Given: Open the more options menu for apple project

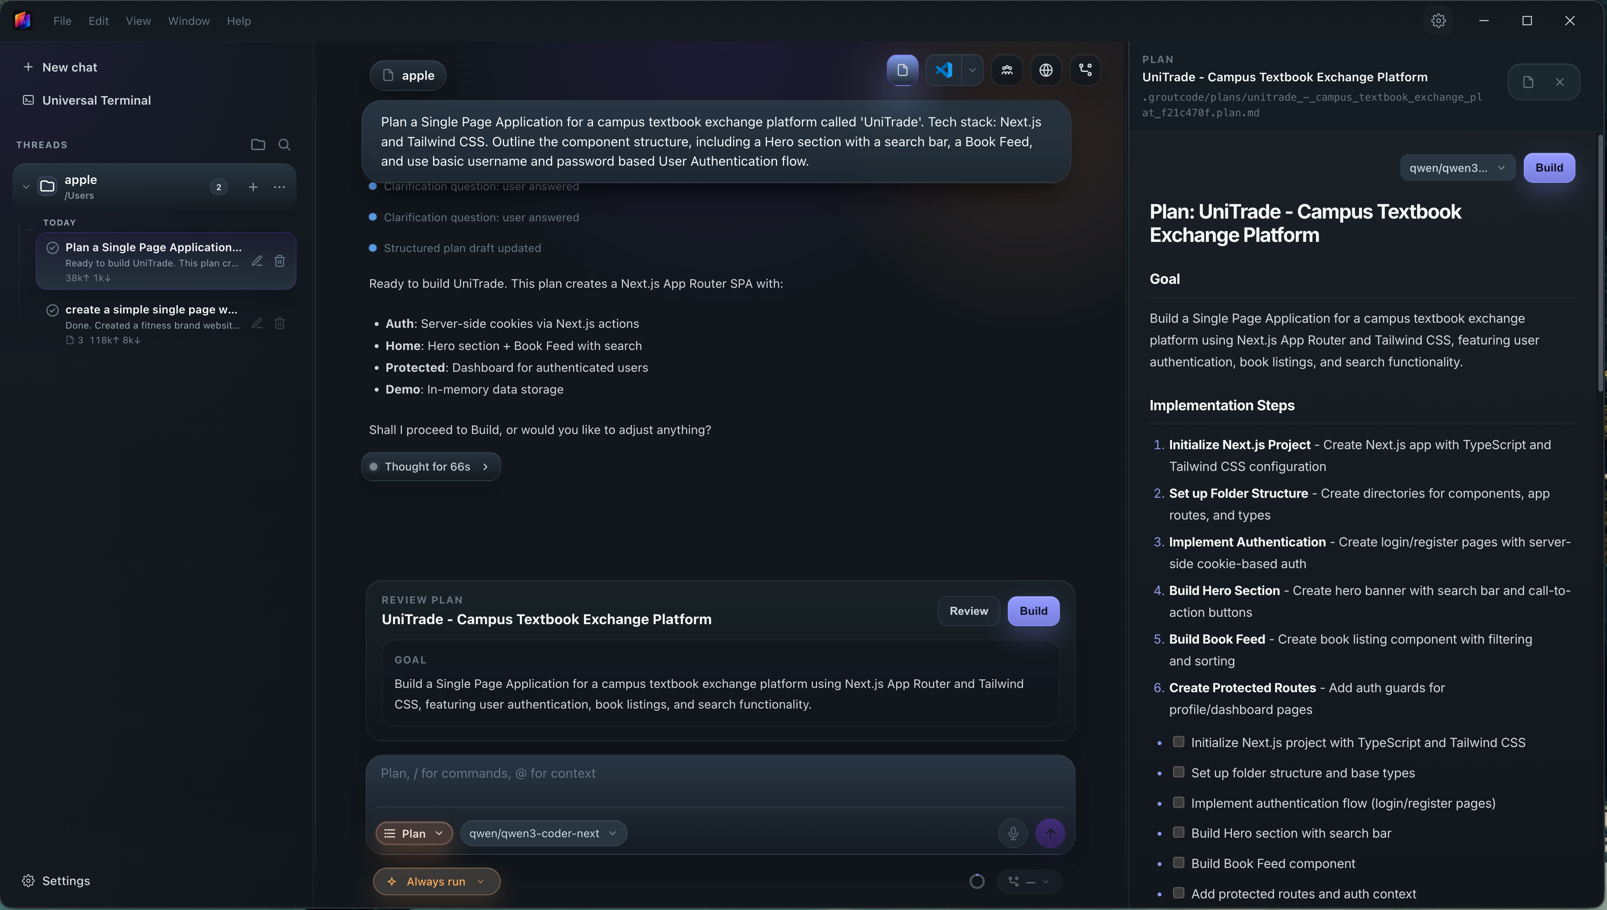Looking at the screenshot, I should click(x=279, y=187).
